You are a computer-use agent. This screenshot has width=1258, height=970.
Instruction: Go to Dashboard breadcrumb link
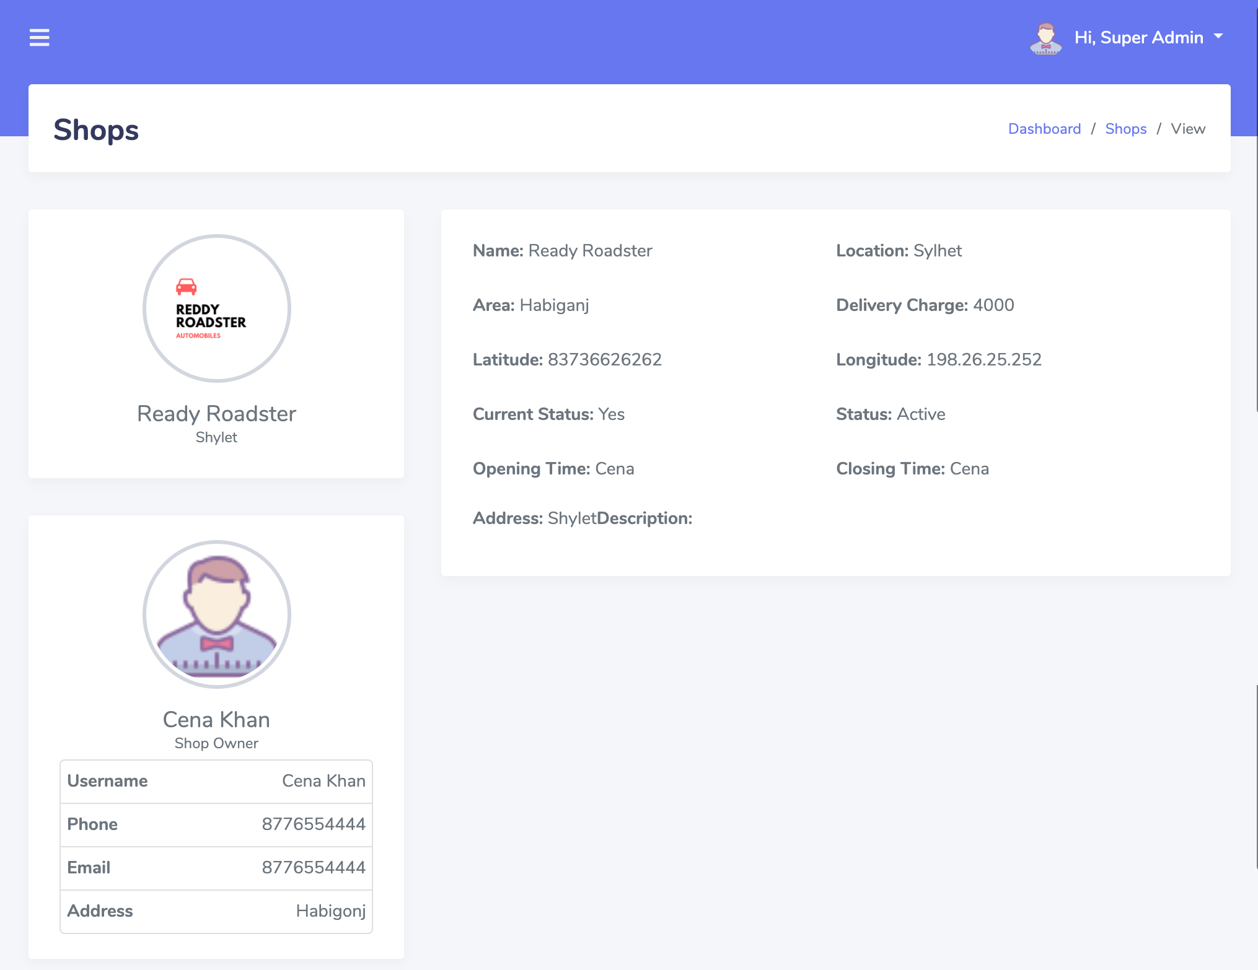coord(1044,129)
